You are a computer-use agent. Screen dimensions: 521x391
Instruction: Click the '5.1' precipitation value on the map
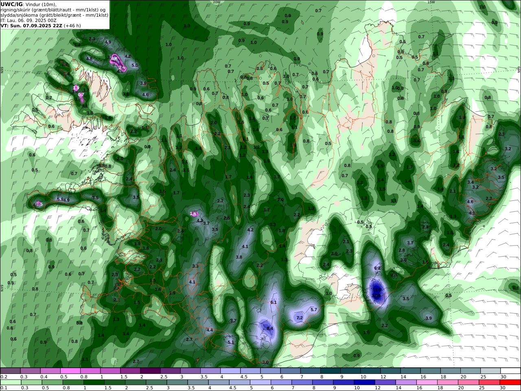tap(231, 342)
